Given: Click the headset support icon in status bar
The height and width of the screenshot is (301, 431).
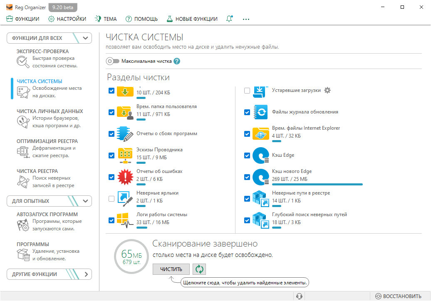Looking at the screenshot, I should tap(299, 296).
